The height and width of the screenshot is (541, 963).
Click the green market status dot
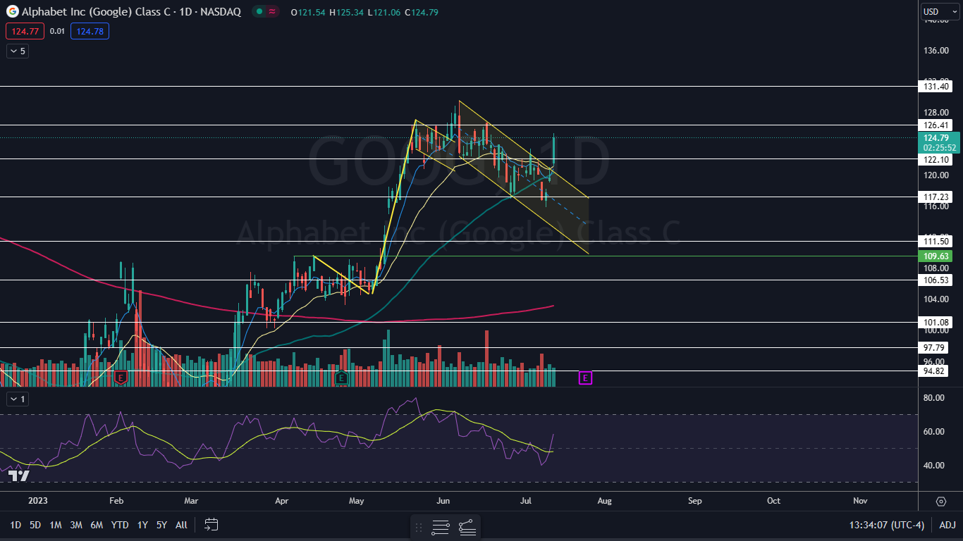click(x=259, y=11)
